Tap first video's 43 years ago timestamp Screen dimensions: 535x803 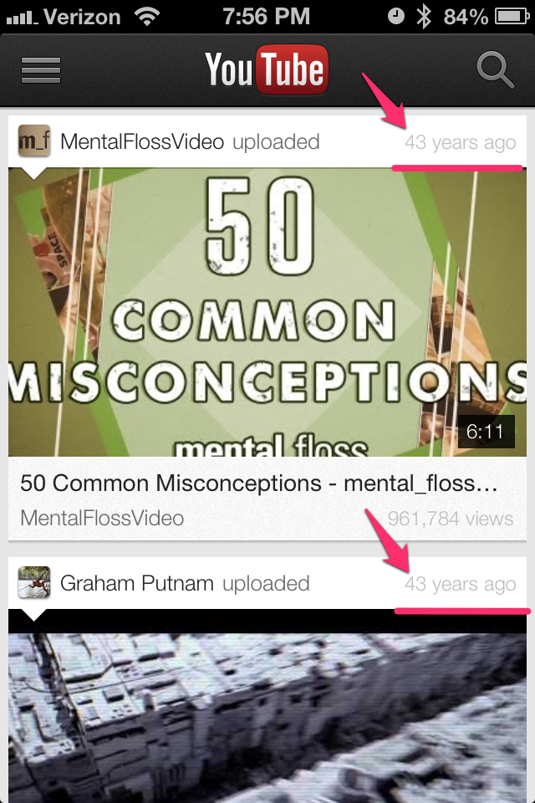point(461,142)
